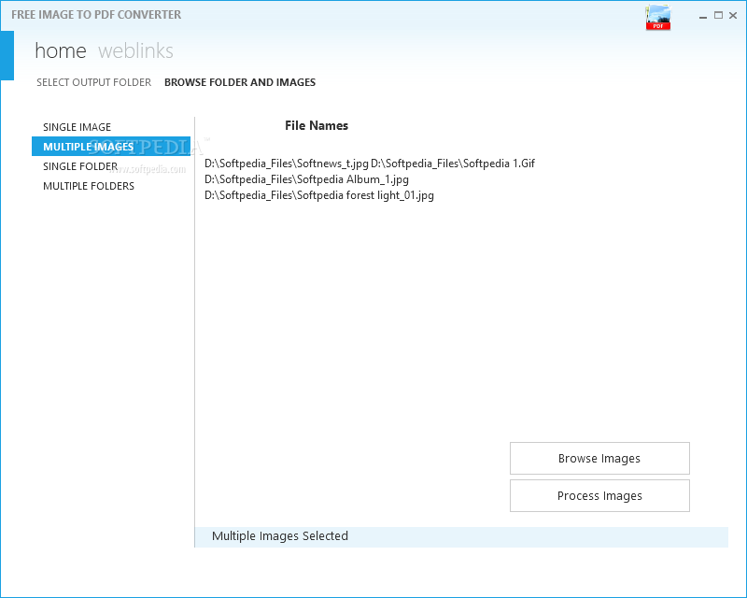
Task: Select file path Softpedia 1.Gif
Action: point(453,164)
